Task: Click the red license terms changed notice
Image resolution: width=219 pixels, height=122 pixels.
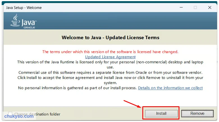Action: (110, 52)
